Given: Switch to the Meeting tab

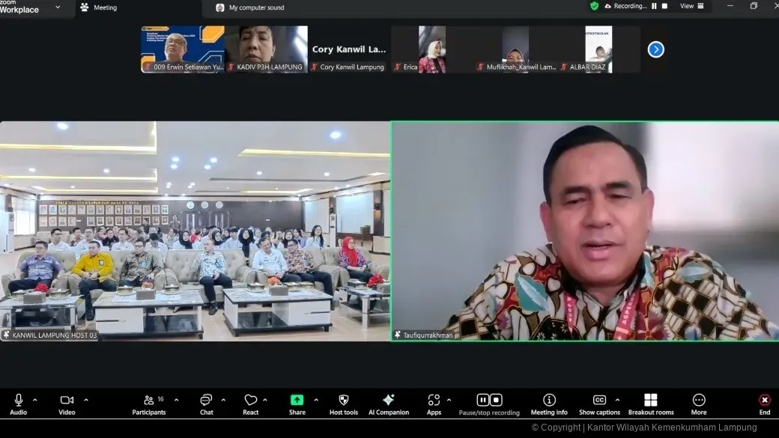Looking at the screenshot, I should coord(98,7).
